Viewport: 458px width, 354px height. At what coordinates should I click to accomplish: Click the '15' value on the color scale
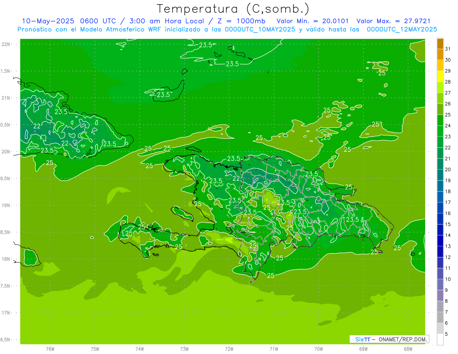coord(448,224)
